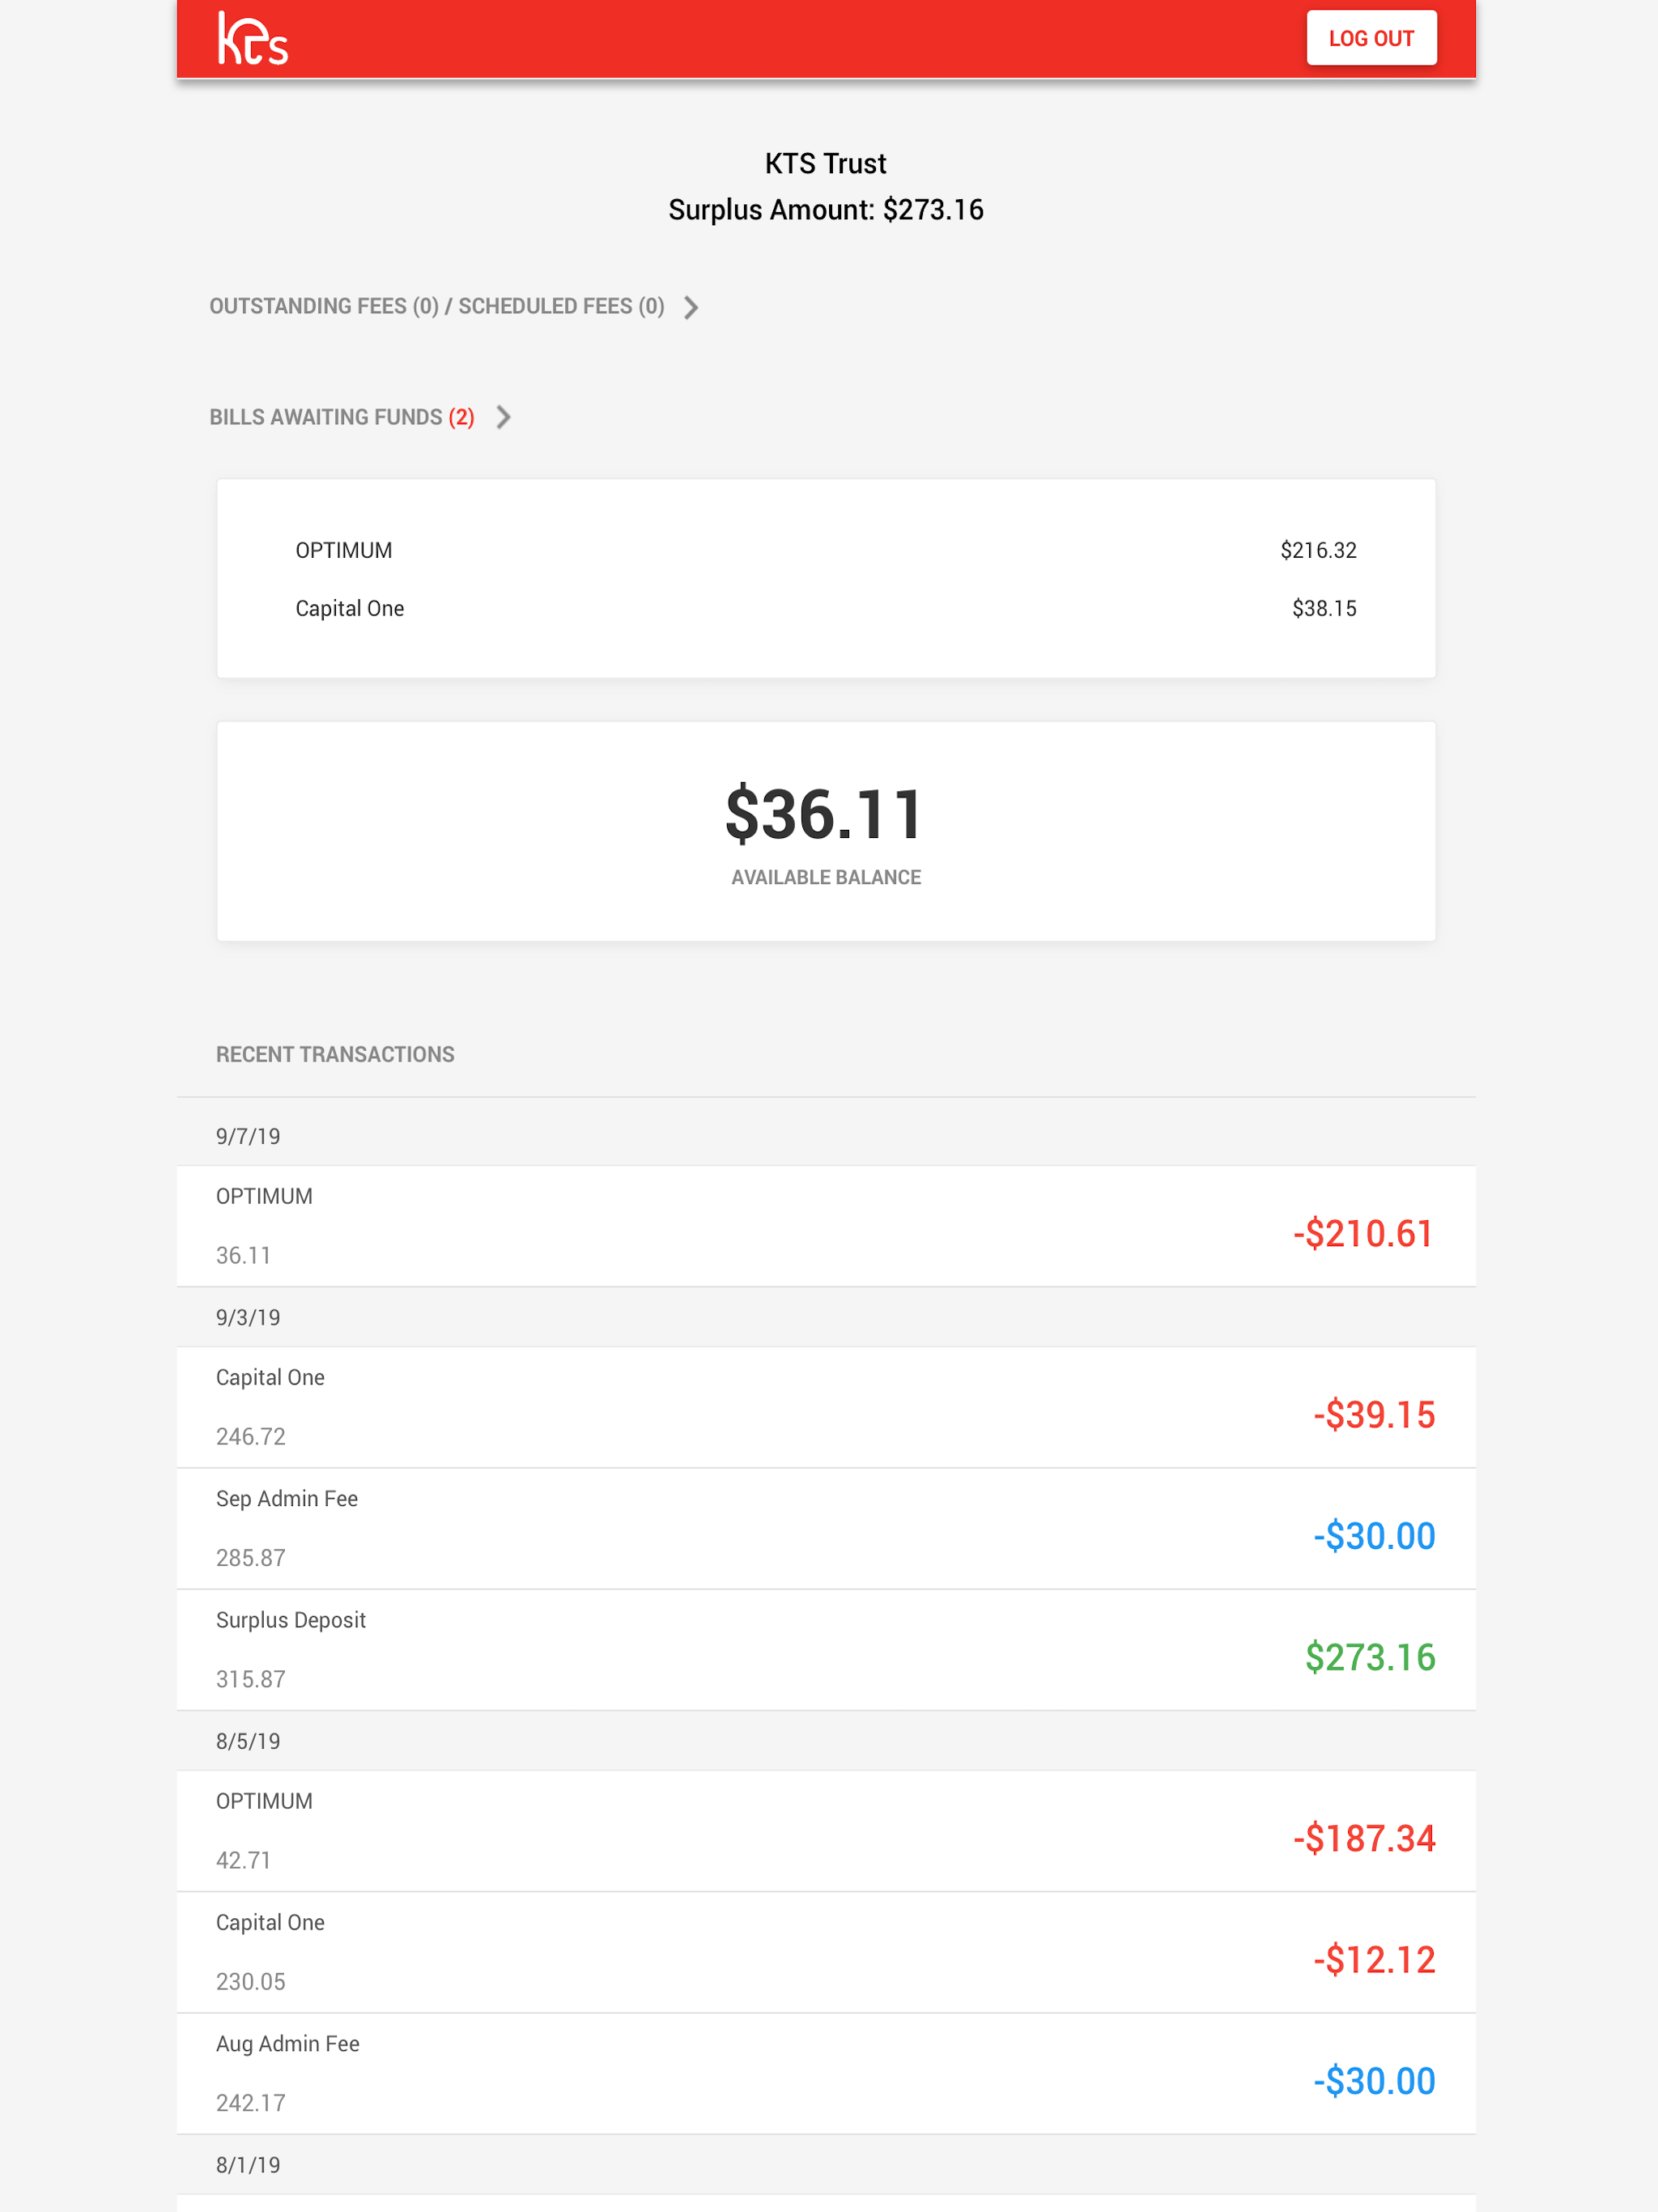
Task: Expand Outstanding Fees chevron arrow
Action: coord(691,307)
